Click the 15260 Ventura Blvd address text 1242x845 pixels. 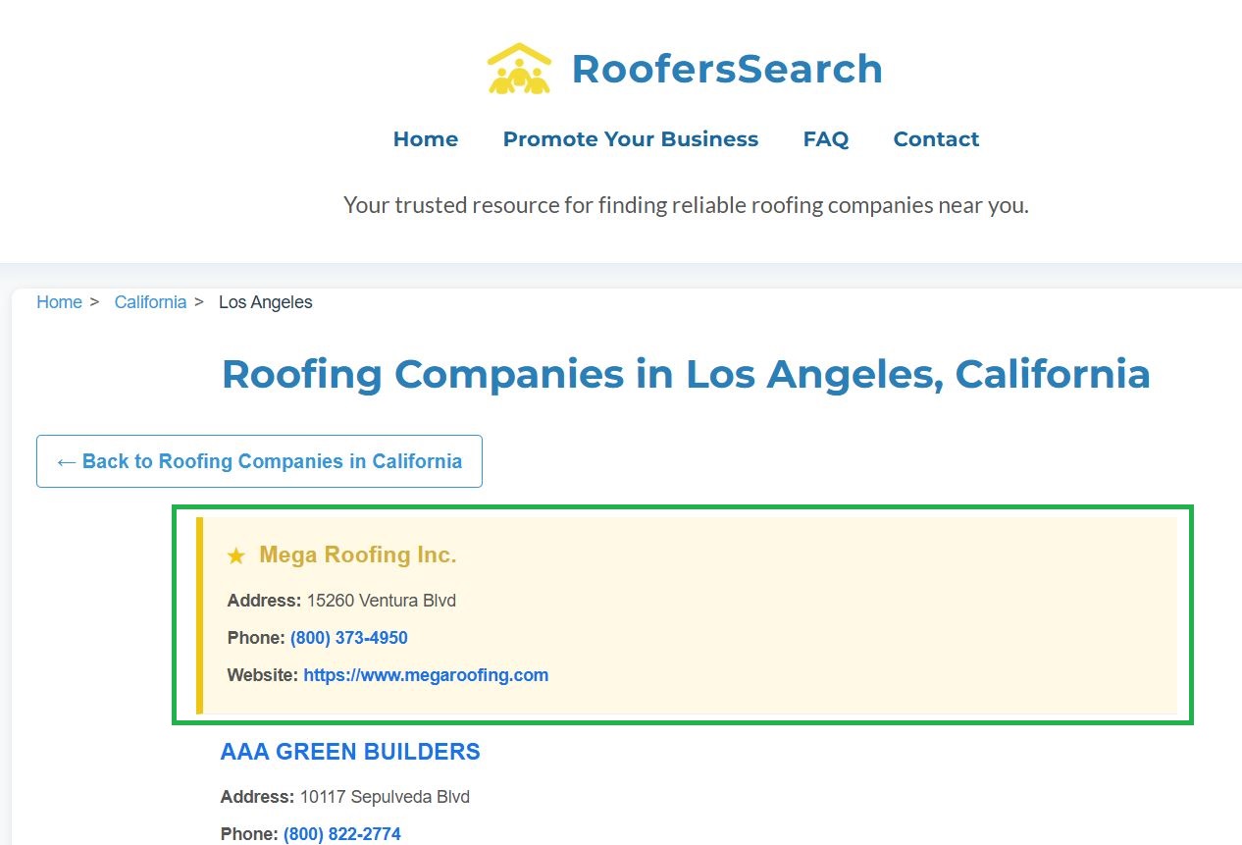381,601
